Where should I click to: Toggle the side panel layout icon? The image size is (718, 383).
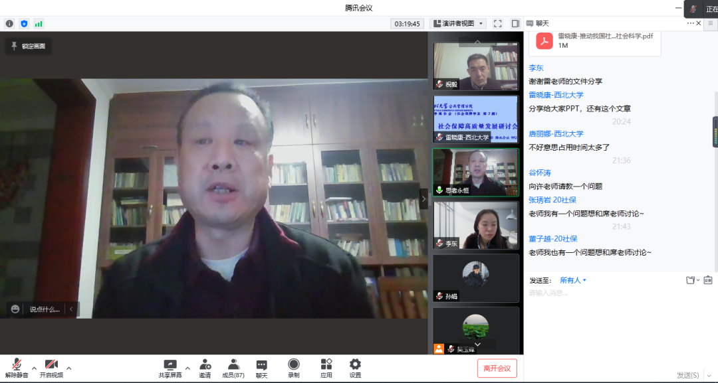pos(515,24)
